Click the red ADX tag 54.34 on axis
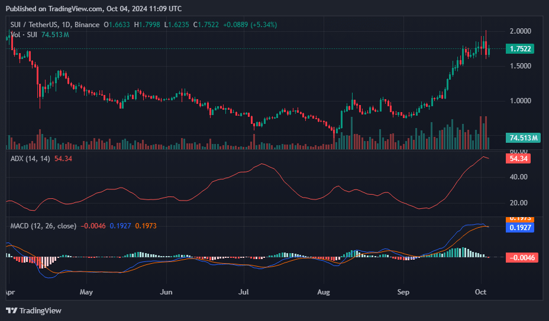Image resolution: width=549 pixels, height=321 pixels. (518, 159)
